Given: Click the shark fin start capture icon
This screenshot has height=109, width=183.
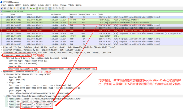Looking at the screenshot, I should (2, 8).
